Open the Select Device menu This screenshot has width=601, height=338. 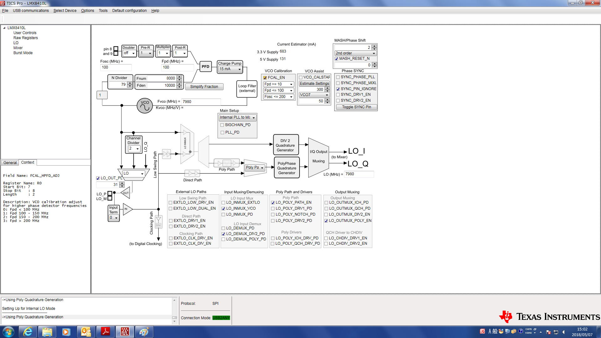click(x=65, y=11)
